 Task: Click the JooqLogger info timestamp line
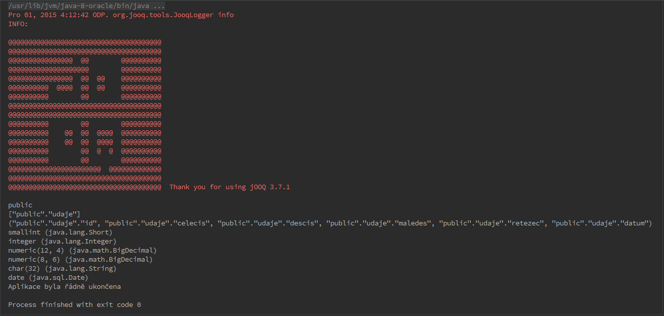click(x=121, y=15)
